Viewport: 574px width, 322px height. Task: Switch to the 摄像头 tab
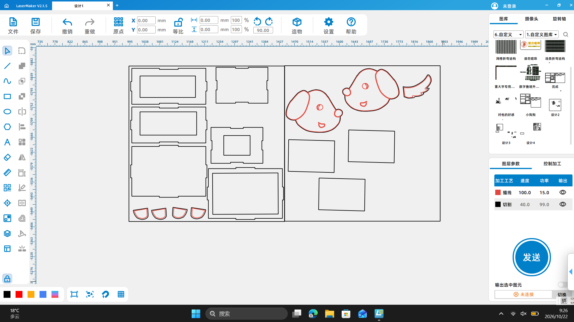click(531, 19)
